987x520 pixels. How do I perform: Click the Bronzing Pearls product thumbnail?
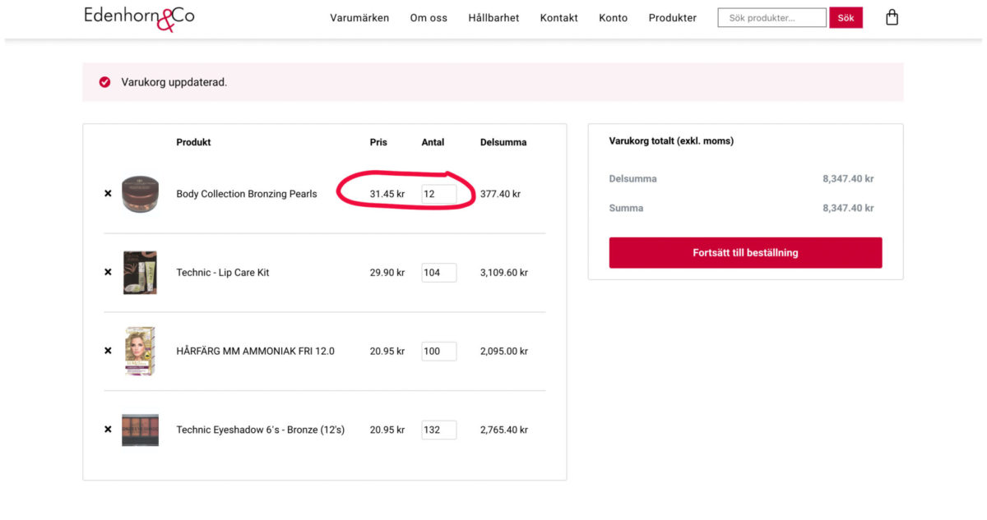tap(140, 194)
